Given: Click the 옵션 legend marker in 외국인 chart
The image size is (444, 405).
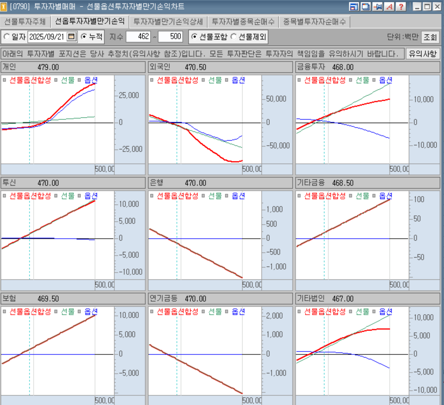Looking at the screenshot, I should pyautogui.click(x=227, y=80).
